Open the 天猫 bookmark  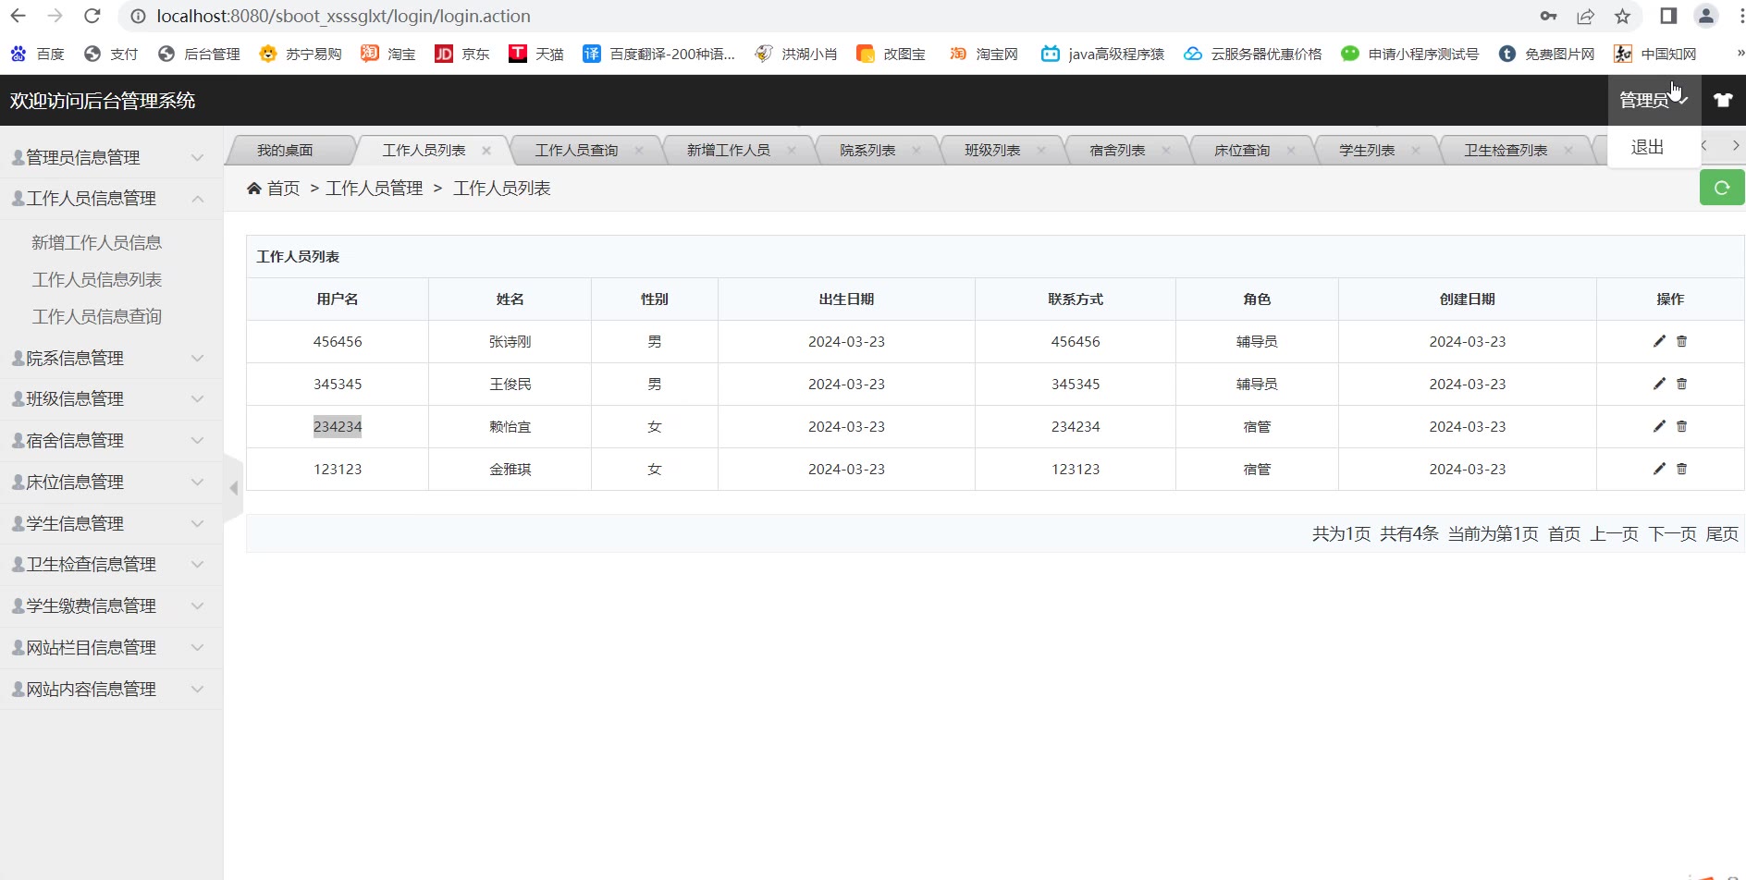click(x=536, y=54)
